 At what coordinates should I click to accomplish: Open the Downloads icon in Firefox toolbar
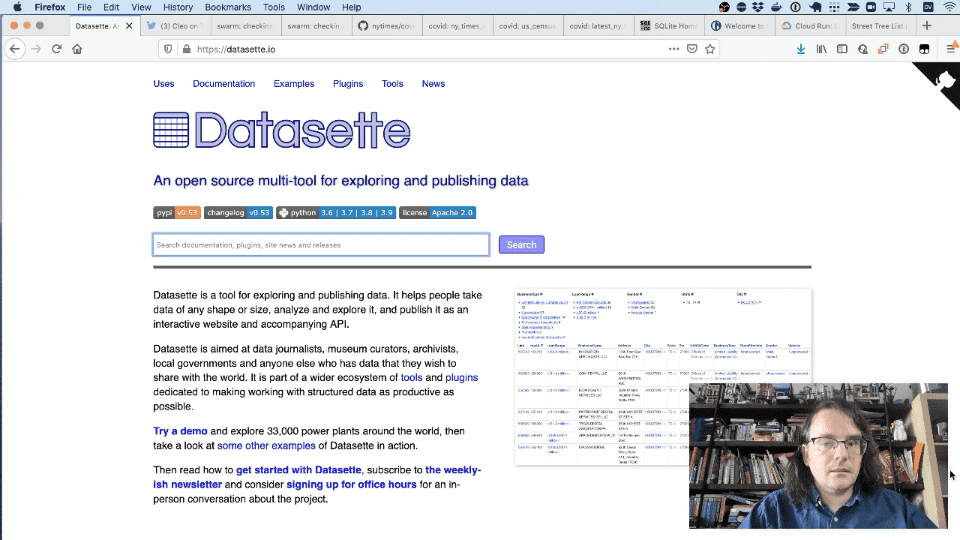click(x=800, y=48)
